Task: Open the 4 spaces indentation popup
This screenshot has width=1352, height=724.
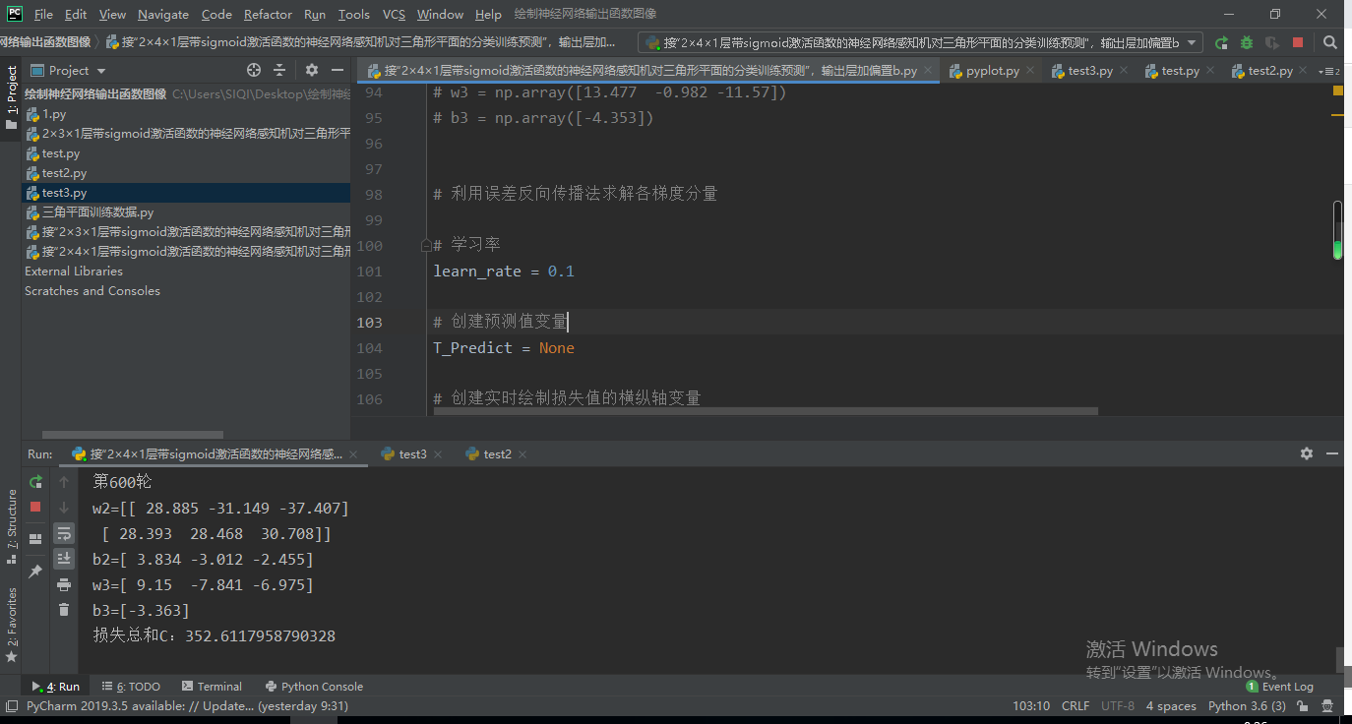Action: click(1171, 705)
